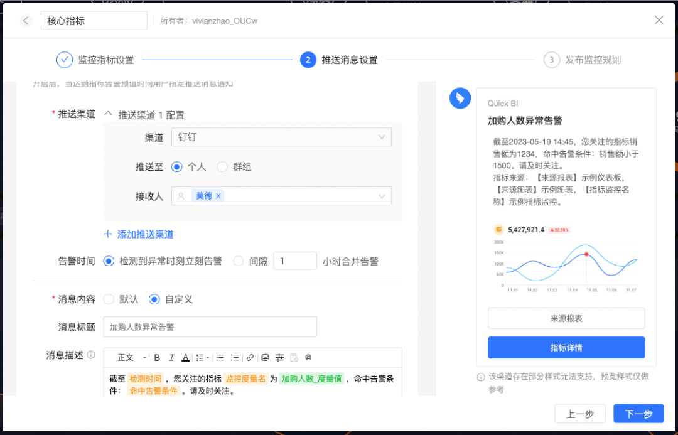678x435 pixels.
Task: Click the 消息标题 title input field
Action: [x=210, y=326]
